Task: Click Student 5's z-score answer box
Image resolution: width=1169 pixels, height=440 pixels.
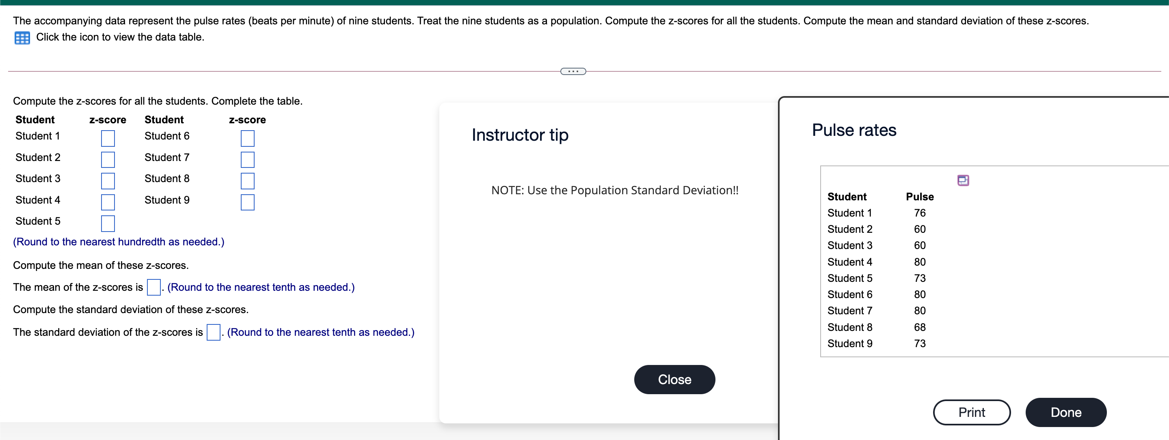Action: 108,223
